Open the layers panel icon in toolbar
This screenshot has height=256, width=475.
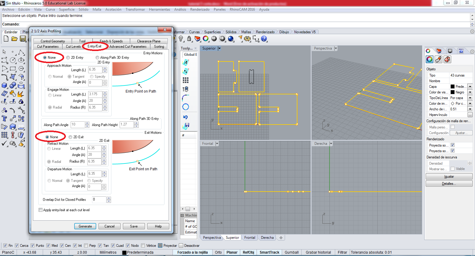[197, 39]
